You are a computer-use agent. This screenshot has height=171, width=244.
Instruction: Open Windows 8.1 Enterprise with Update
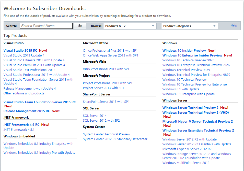coord(189,94)
